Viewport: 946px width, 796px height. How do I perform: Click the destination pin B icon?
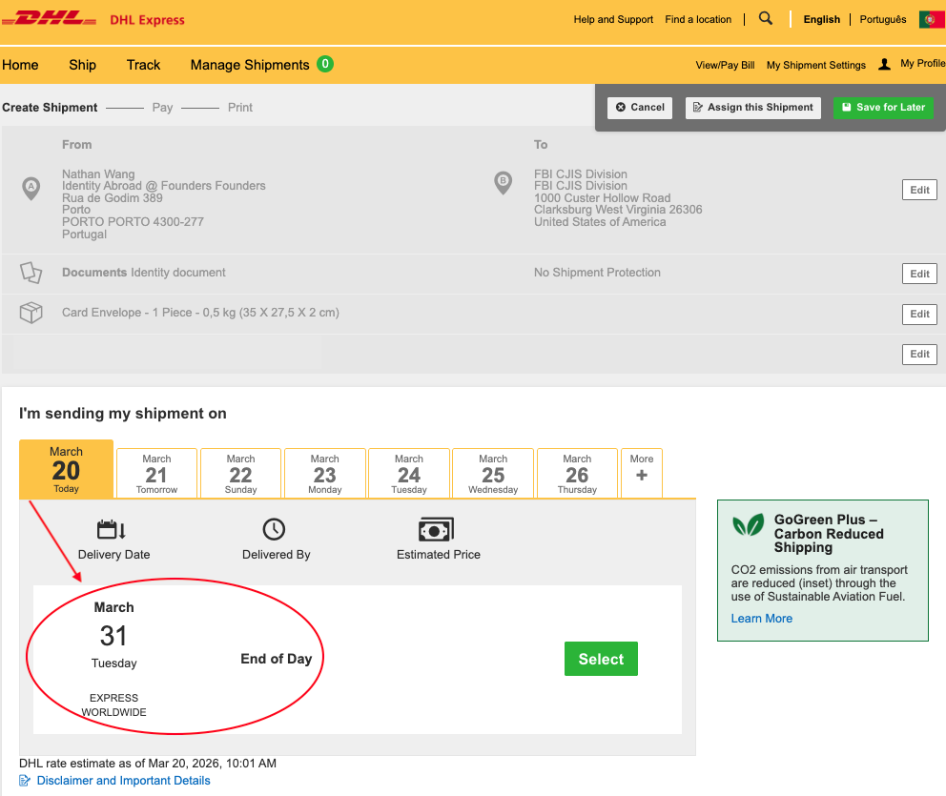click(503, 182)
